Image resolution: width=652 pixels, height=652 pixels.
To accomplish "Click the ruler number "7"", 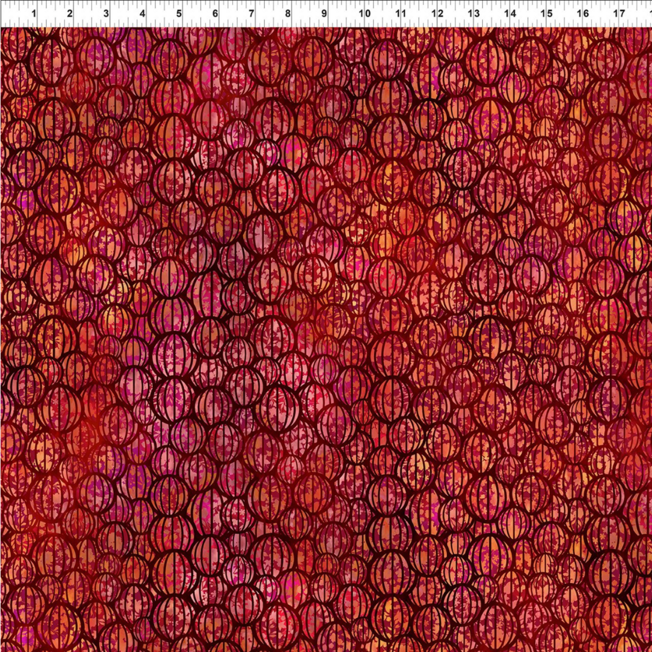I will click(x=251, y=14).
